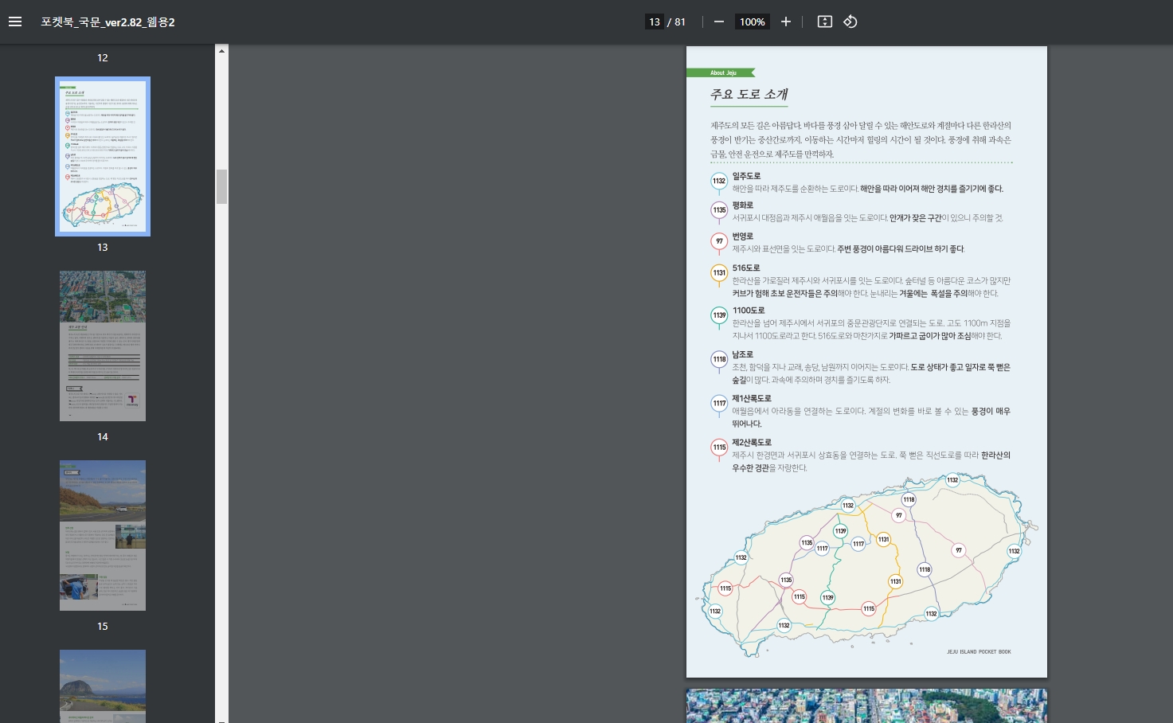This screenshot has width=1173, height=723.
Task: Edit the current page number field
Action: [x=655, y=21]
